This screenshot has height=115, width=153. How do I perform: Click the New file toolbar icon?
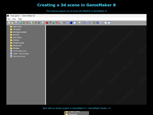coord(9,23)
